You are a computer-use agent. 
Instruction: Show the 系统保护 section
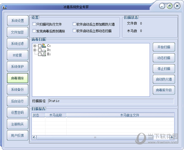point(17,66)
